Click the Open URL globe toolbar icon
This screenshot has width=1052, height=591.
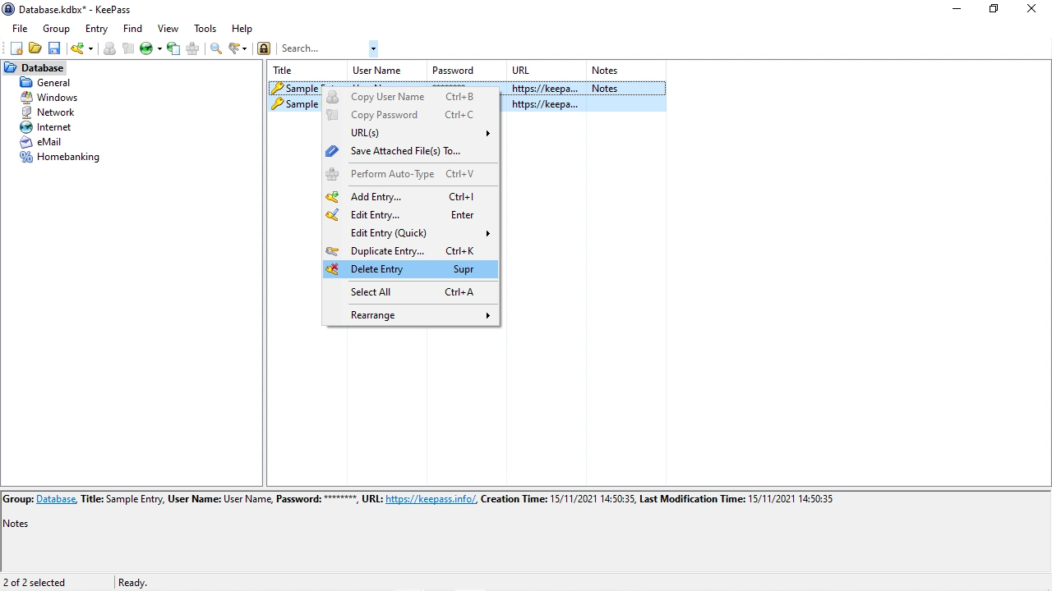146,48
